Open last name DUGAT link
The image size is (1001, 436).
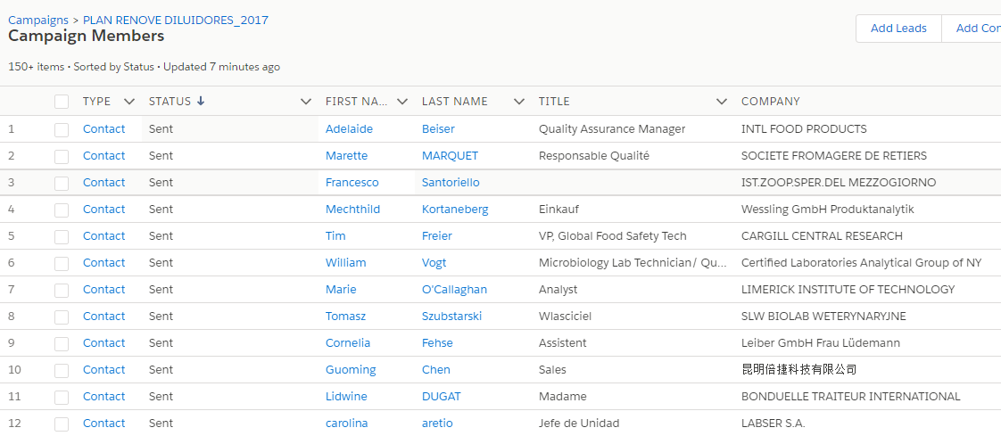(441, 397)
